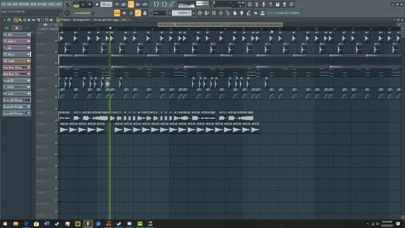Open the FILE menu
This screenshot has height=228, width=405.
(4, 4)
